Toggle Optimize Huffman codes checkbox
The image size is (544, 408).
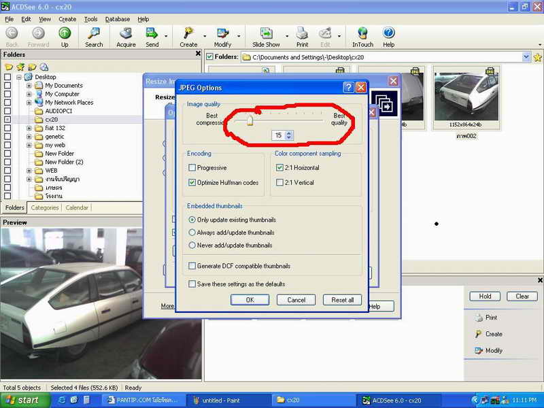192,182
